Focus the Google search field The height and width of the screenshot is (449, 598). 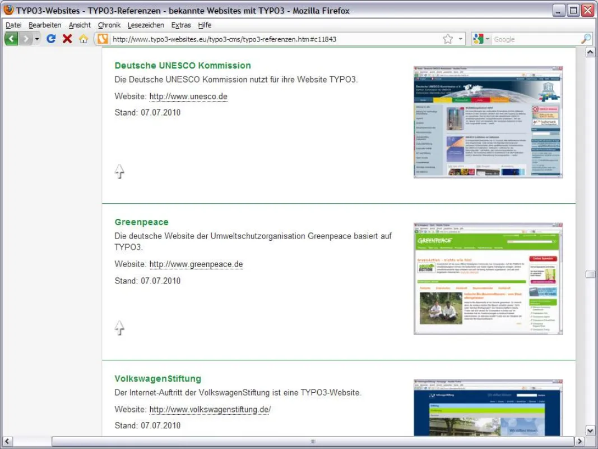pyautogui.click(x=536, y=39)
